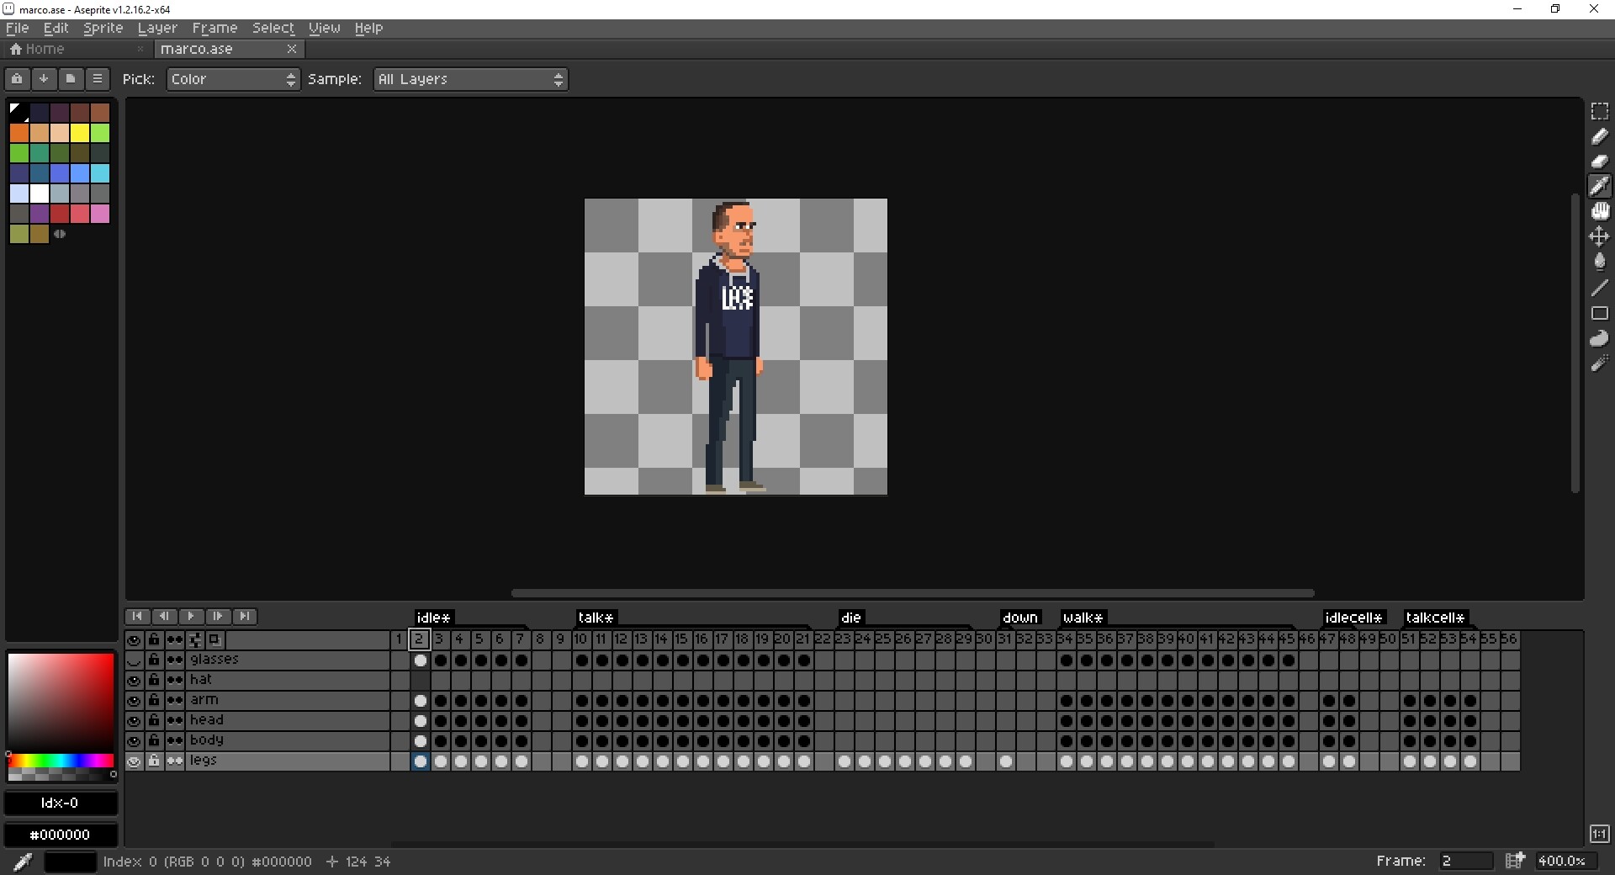Open the Sample All Layers dropdown
This screenshot has width=1615, height=875.
pyautogui.click(x=470, y=79)
